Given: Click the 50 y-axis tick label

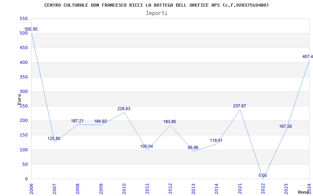Looking at the screenshot, I should tap(25, 164).
